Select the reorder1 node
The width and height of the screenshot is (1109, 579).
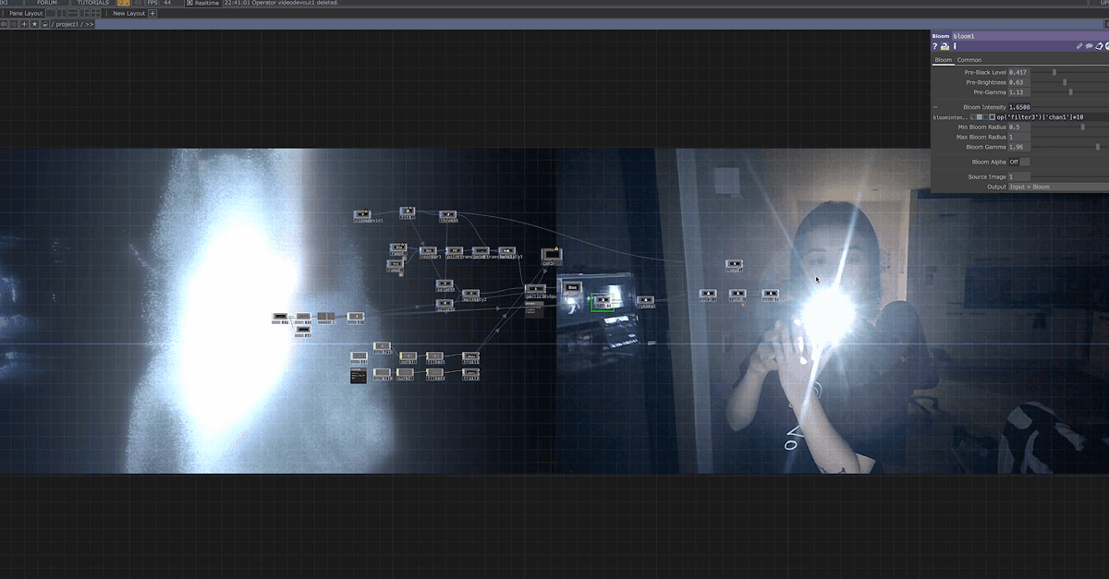(x=428, y=251)
